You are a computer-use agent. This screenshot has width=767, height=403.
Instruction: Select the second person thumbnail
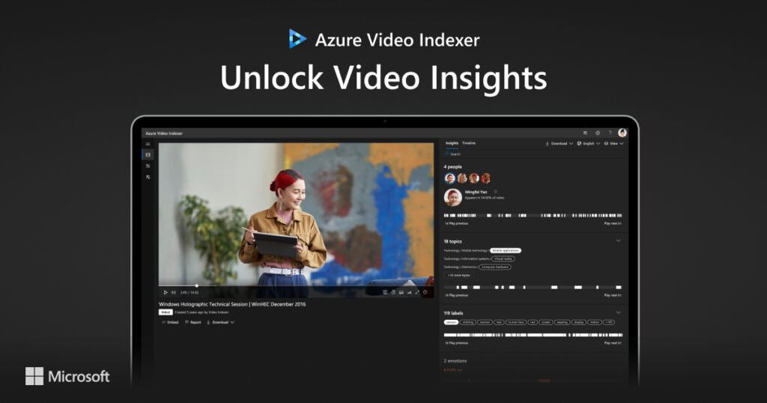pos(461,178)
